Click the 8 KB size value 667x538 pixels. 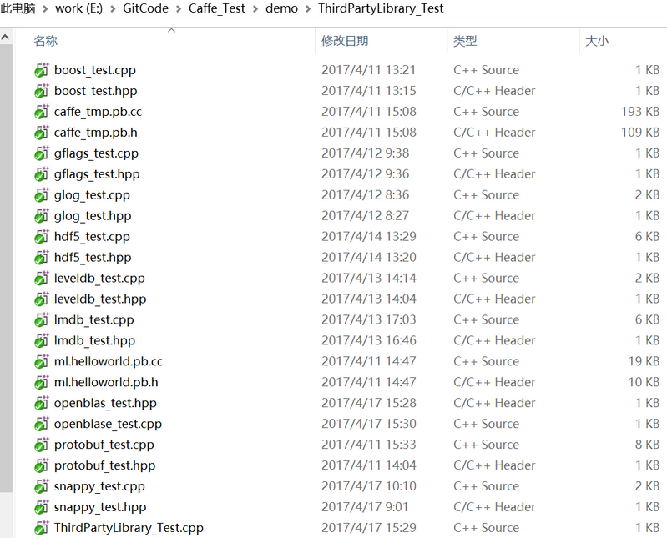pos(648,445)
